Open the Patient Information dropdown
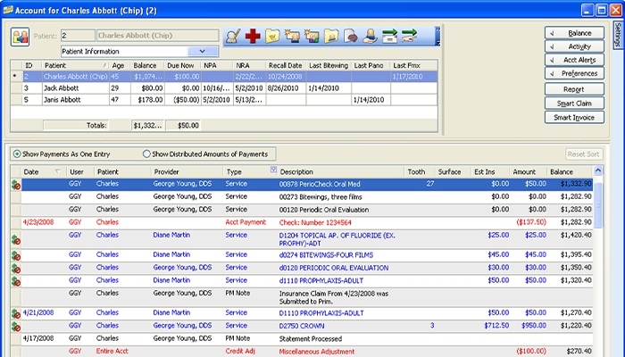 pyautogui.click(x=203, y=52)
